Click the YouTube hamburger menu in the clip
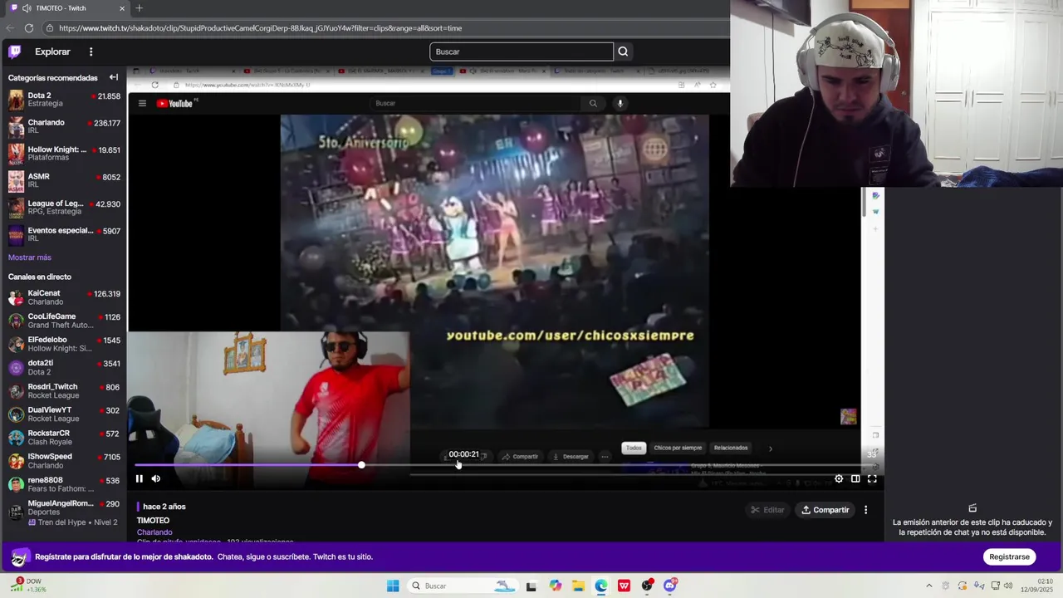Image resolution: width=1063 pixels, height=598 pixels. [142, 103]
